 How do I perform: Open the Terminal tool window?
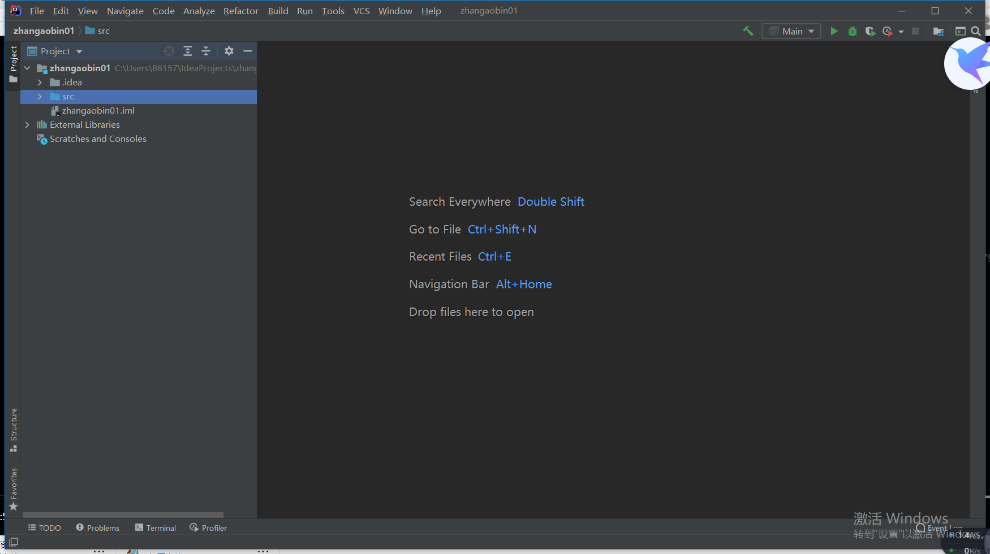click(x=156, y=528)
